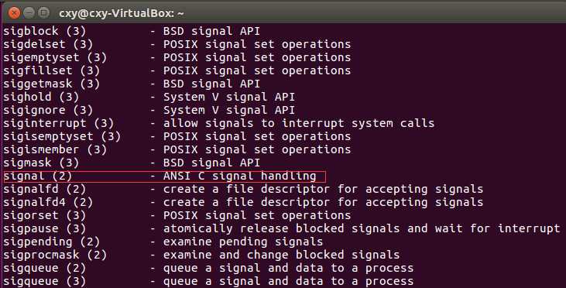This screenshot has height=288, width=566.
Task: Click the siggetmask (3) entry
Action: point(51,84)
